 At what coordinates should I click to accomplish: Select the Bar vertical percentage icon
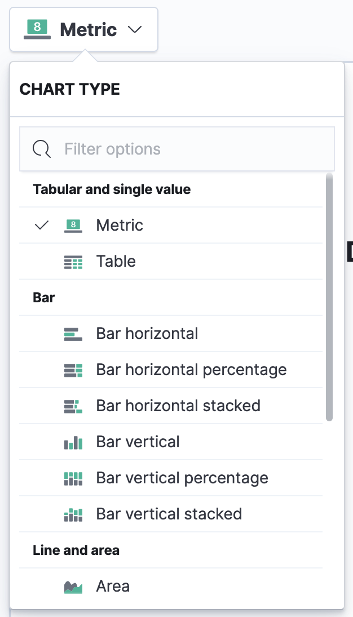tap(74, 478)
